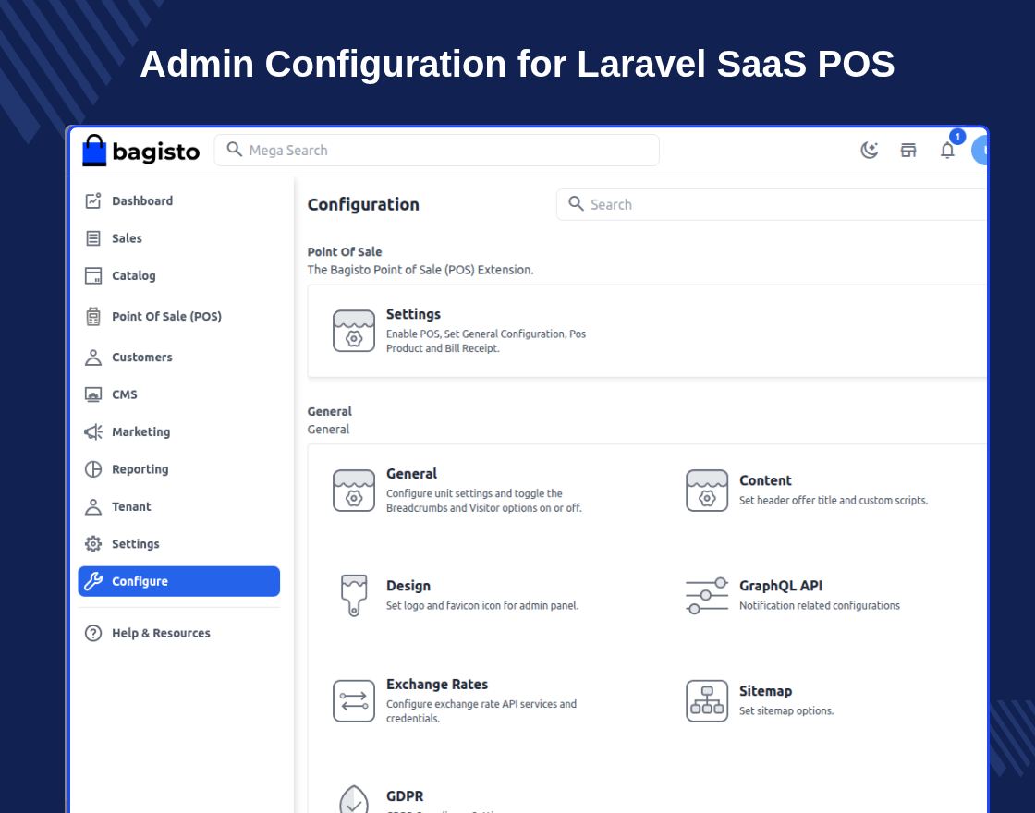
Task: Open GDPR configuration link
Action: [405, 796]
